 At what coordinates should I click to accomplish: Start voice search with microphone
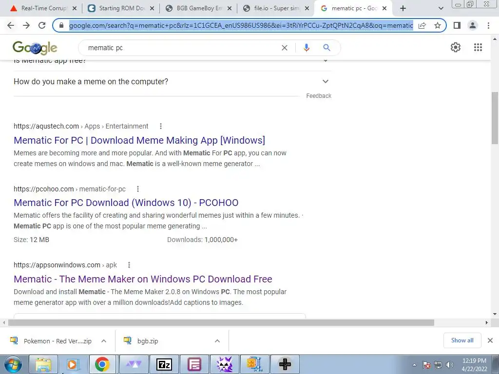(307, 48)
